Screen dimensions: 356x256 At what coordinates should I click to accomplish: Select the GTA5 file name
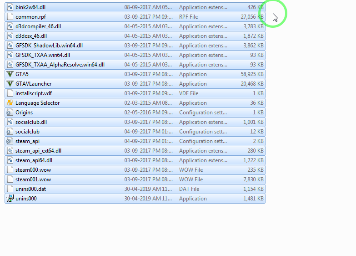point(22,74)
